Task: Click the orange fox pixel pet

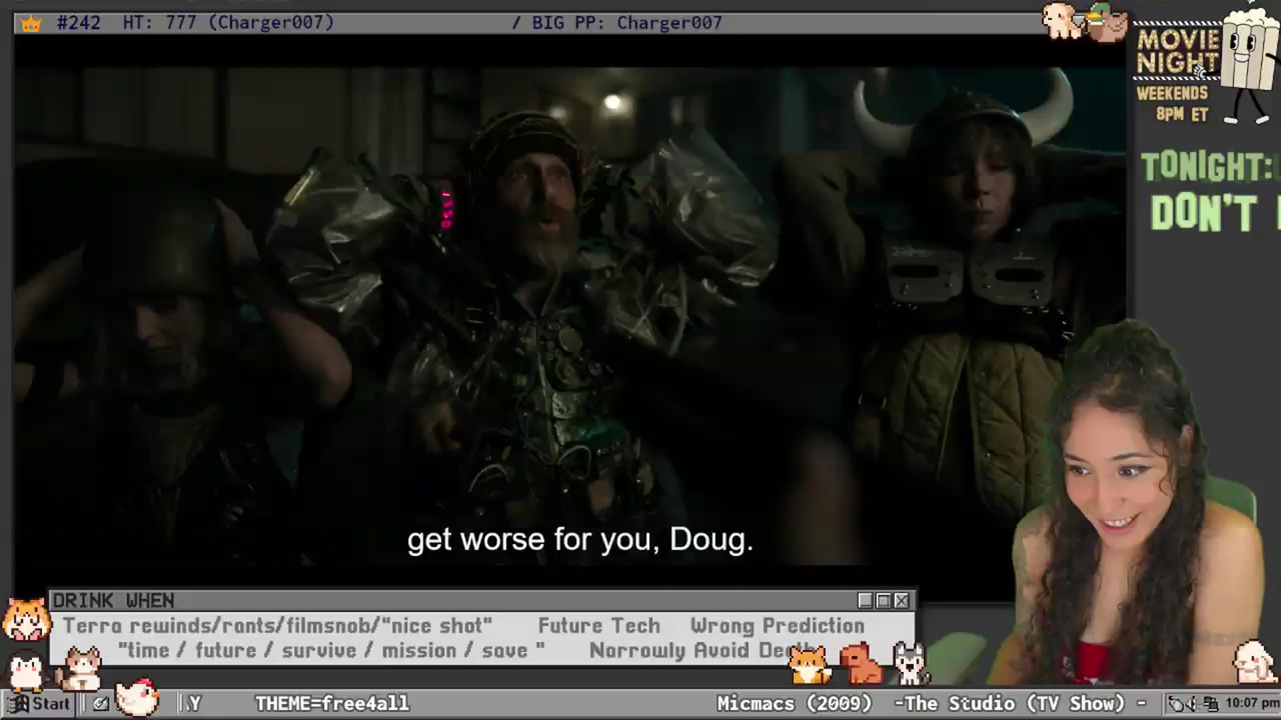Action: [x=809, y=664]
